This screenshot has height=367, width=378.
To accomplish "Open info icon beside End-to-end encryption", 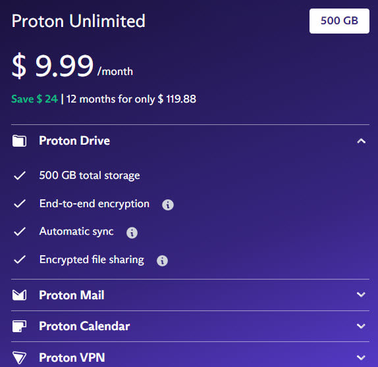I will pyautogui.click(x=168, y=205).
